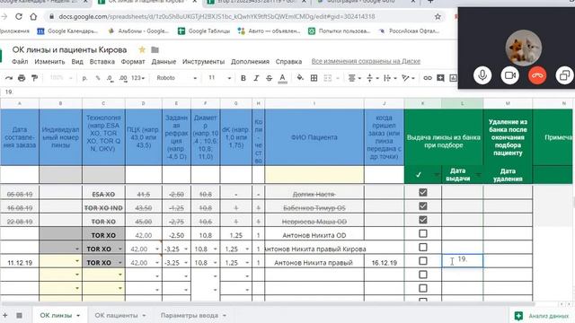
Task: Open filter arrow on Дата выдачи header
Action: 478,175
